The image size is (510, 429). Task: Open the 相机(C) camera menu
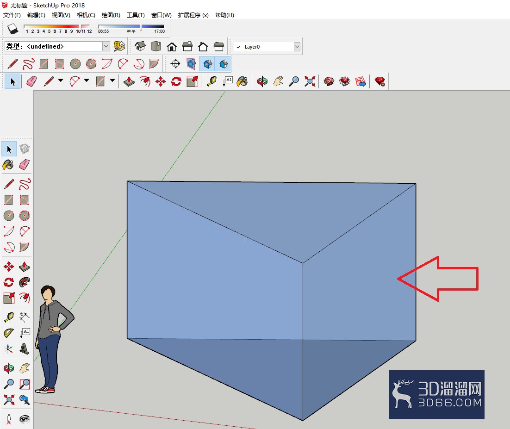click(x=86, y=15)
